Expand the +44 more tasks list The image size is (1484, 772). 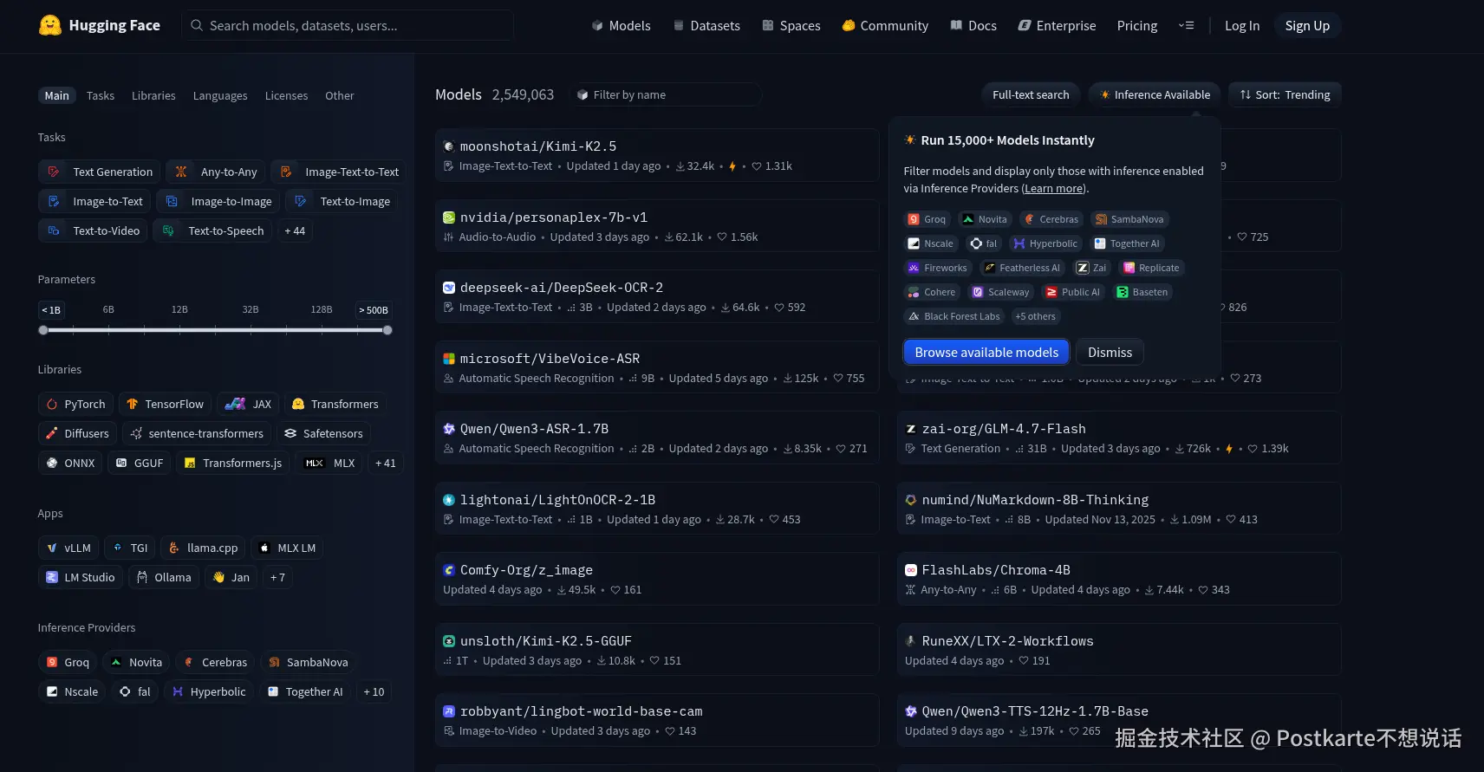point(295,230)
